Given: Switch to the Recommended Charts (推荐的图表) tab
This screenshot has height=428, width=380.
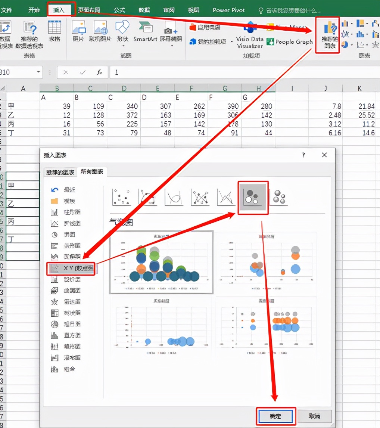Looking at the screenshot, I should [60, 172].
